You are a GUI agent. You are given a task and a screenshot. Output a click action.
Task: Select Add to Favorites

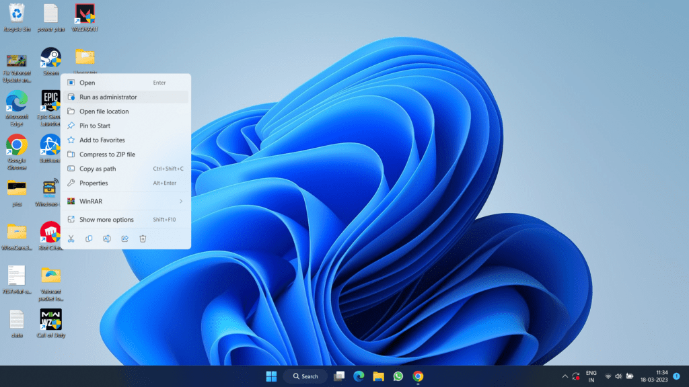(x=126, y=140)
